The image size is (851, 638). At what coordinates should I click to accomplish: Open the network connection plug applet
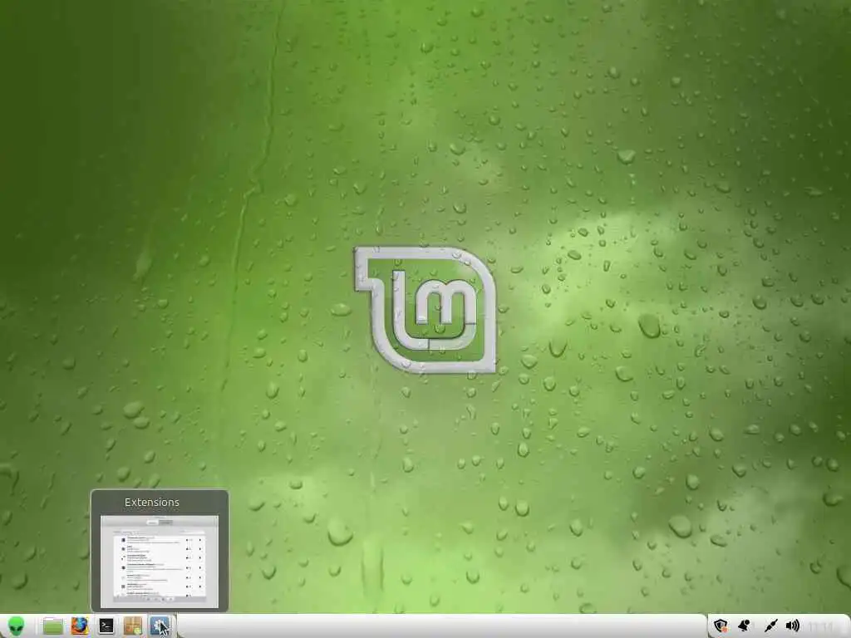pos(770,626)
